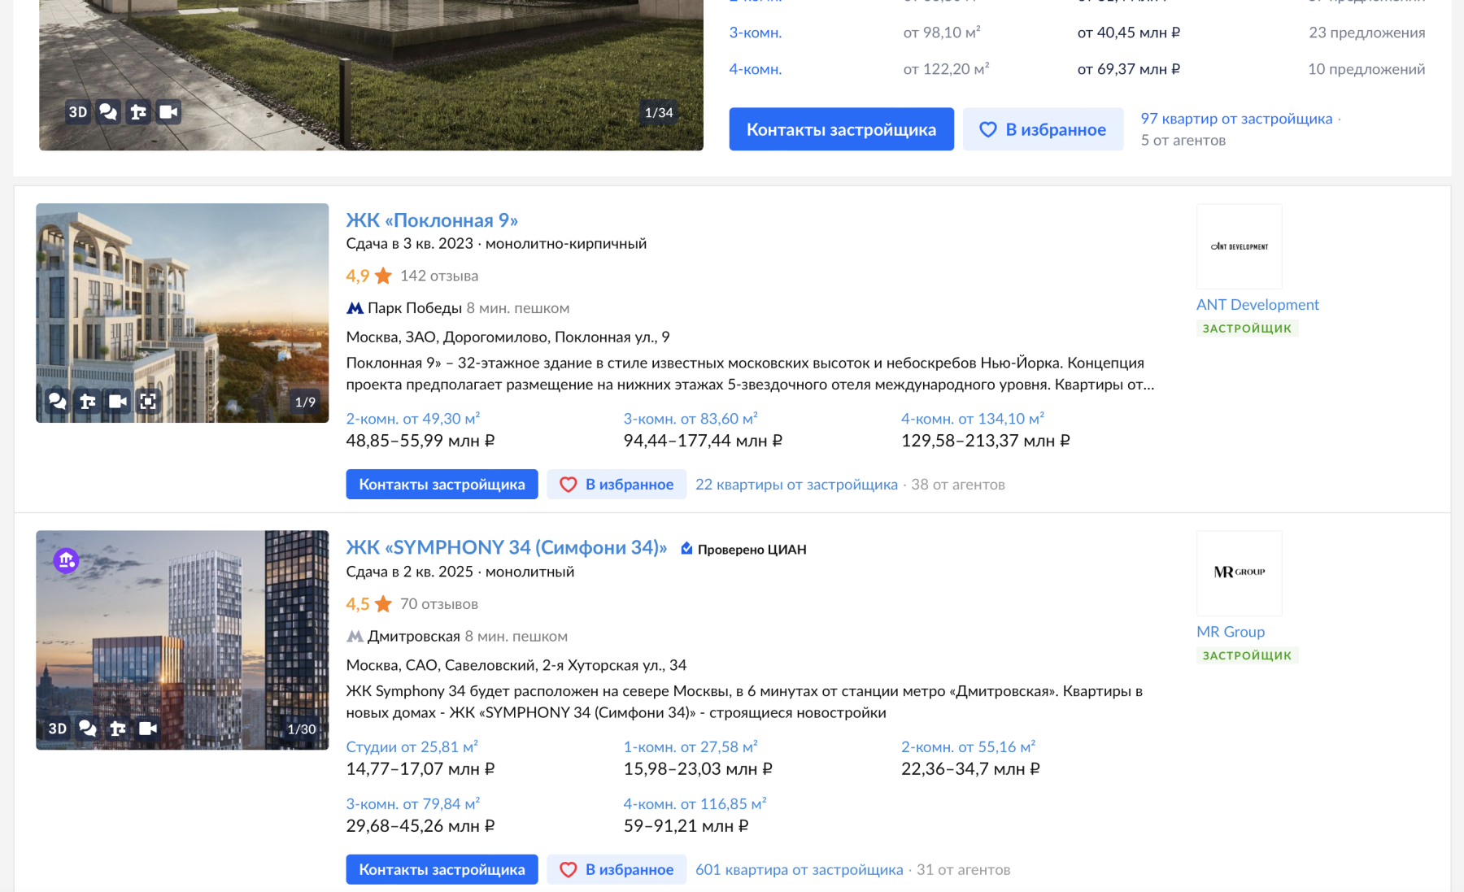Open ЖК «SYMPHONY 34 (Симфони 34)» link
1464x892 pixels.
point(507,547)
